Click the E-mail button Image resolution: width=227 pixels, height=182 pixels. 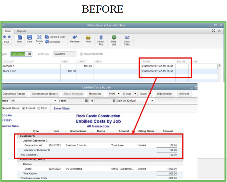coord(127,94)
